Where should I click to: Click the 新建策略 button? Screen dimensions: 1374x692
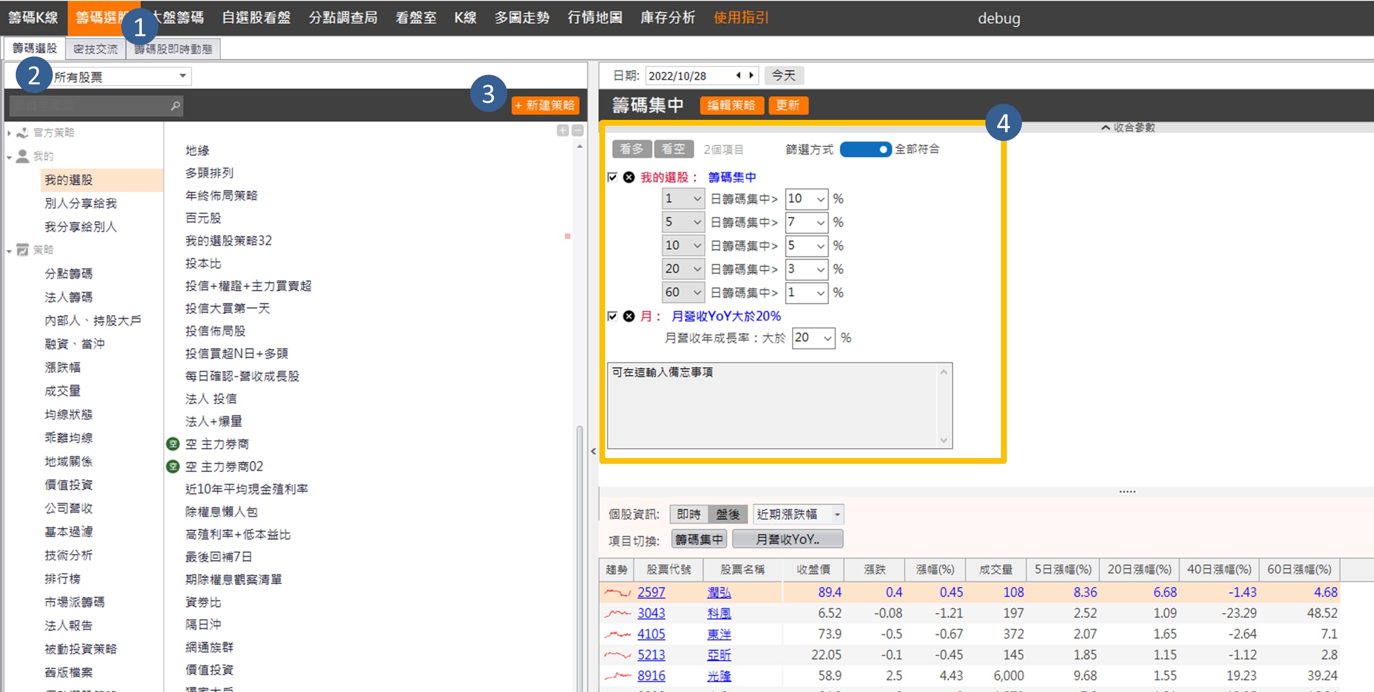tap(545, 105)
